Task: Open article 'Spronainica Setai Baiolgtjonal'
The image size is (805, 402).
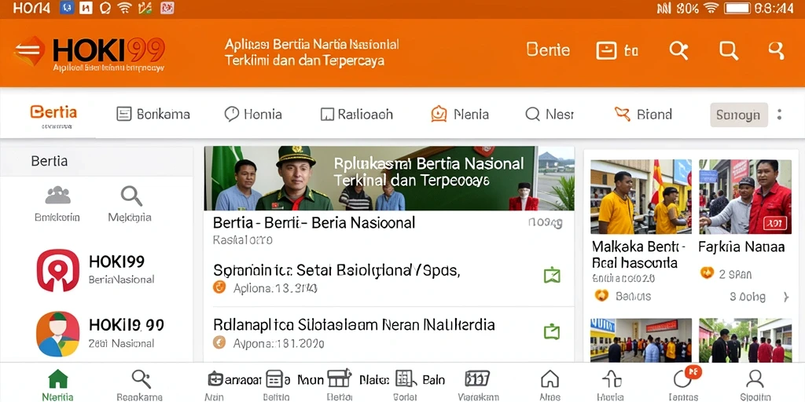Action: coord(336,270)
